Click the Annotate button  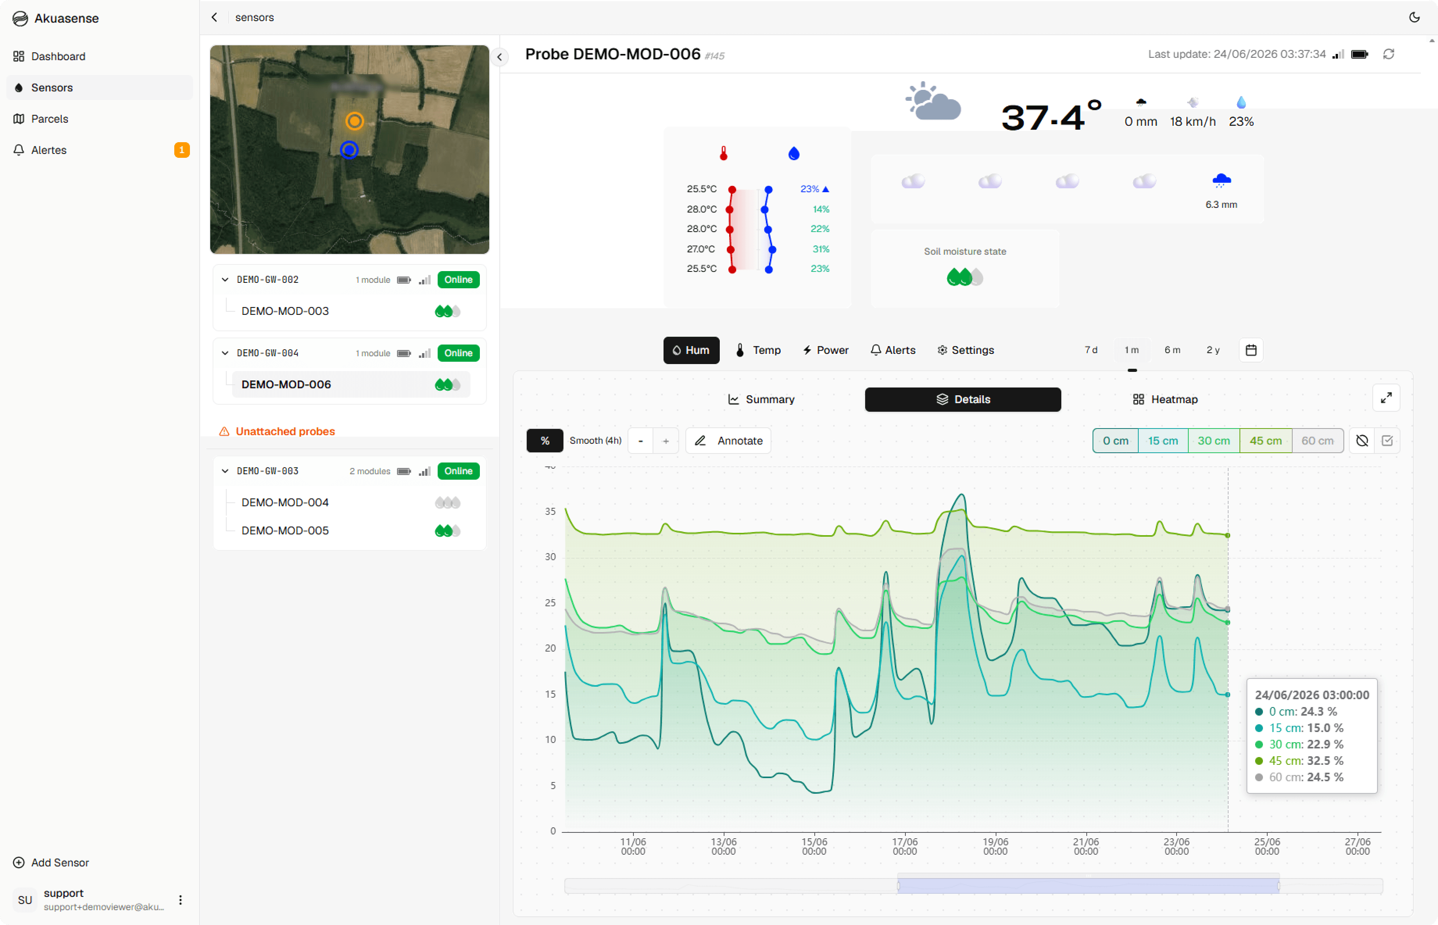pos(728,441)
